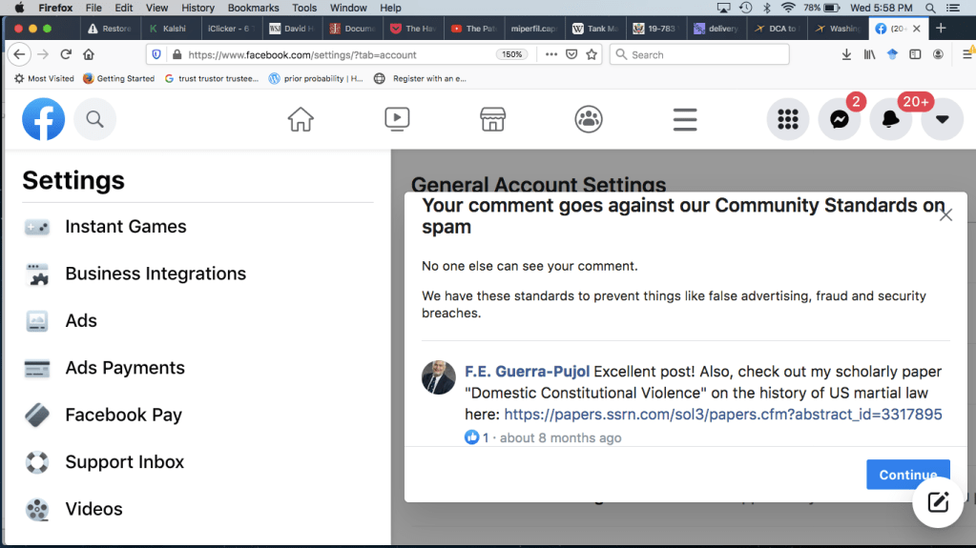Screen dimensions: 976x548
Task: Open the Bookmarks menu in menu bar
Action: pos(253,8)
